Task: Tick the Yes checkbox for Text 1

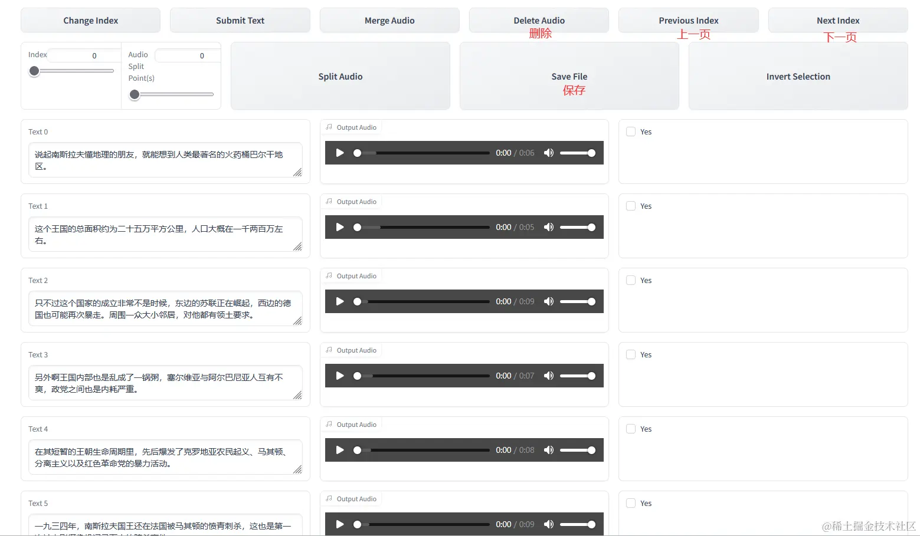Action: pyautogui.click(x=631, y=206)
